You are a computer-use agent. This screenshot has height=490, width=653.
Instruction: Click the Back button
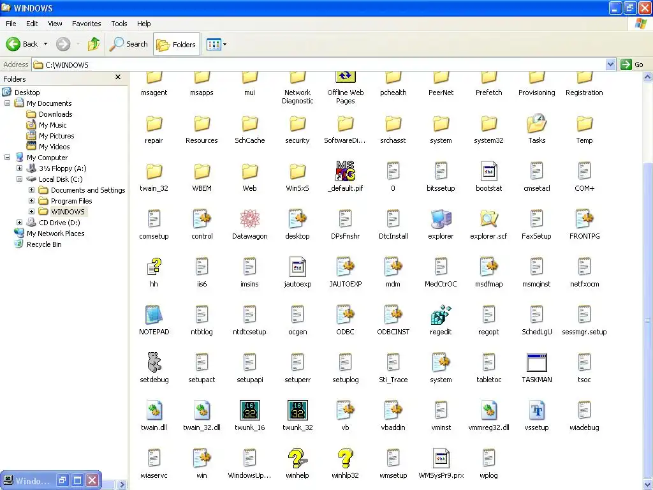tap(22, 44)
